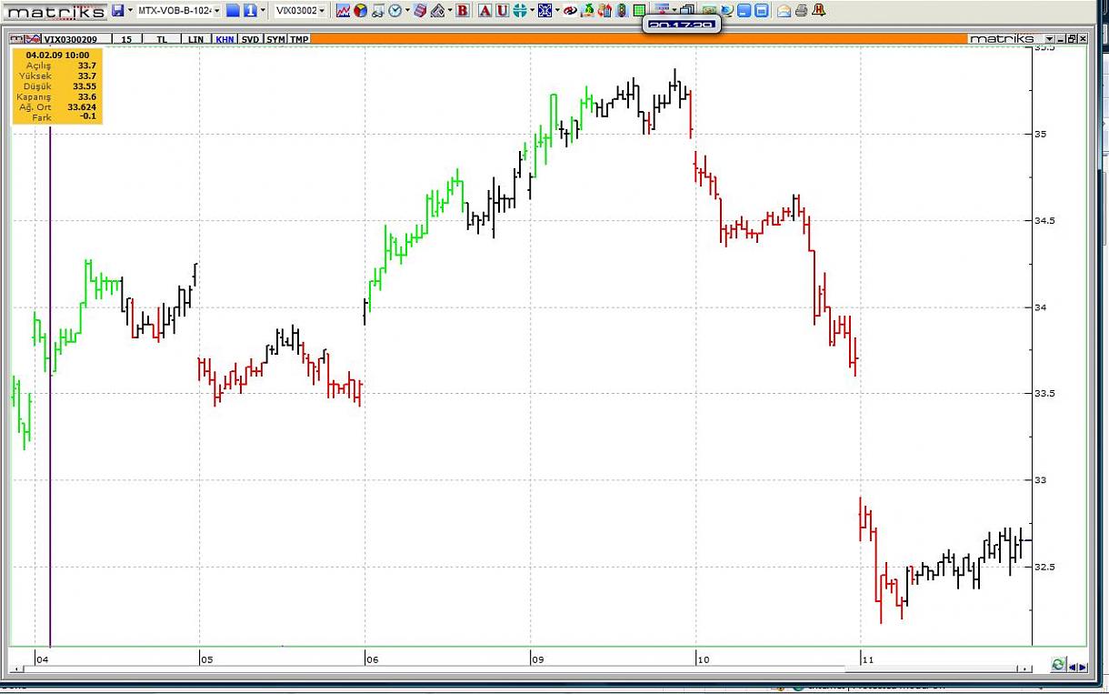Toggle LIN linear scale mode
The image size is (1109, 694).
195,39
